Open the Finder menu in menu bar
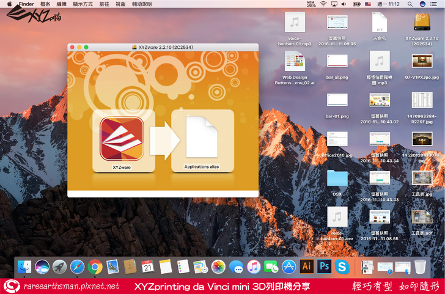 point(26,4)
